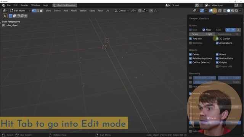The image size is (244, 137).
Task: Click the Blender logo icon
Action: point(3,5)
